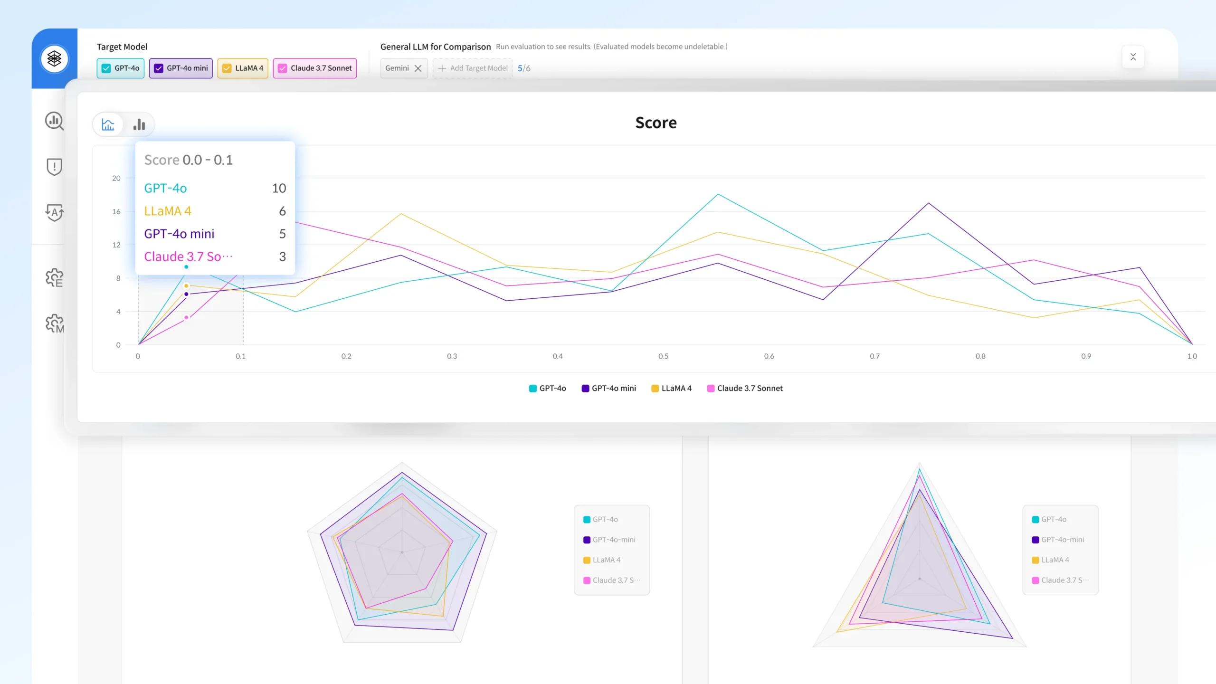Screen dimensions: 1216x684
Task: Remove the Gemini comparison model
Action: [418, 68]
